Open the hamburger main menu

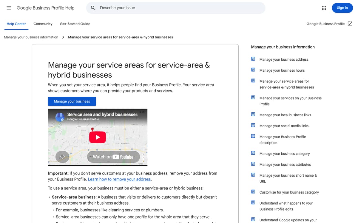tap(9, 8)
